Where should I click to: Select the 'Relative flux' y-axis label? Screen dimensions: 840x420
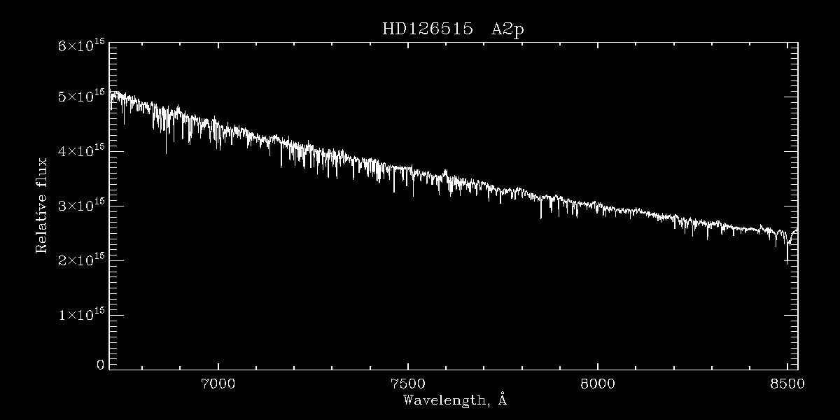[41, 205]
